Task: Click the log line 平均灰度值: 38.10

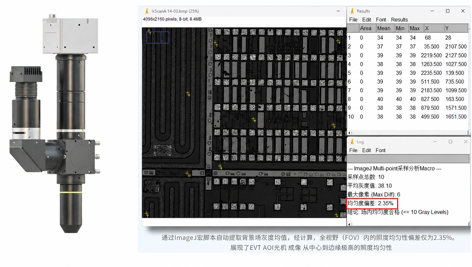Action: coord(370,186)
